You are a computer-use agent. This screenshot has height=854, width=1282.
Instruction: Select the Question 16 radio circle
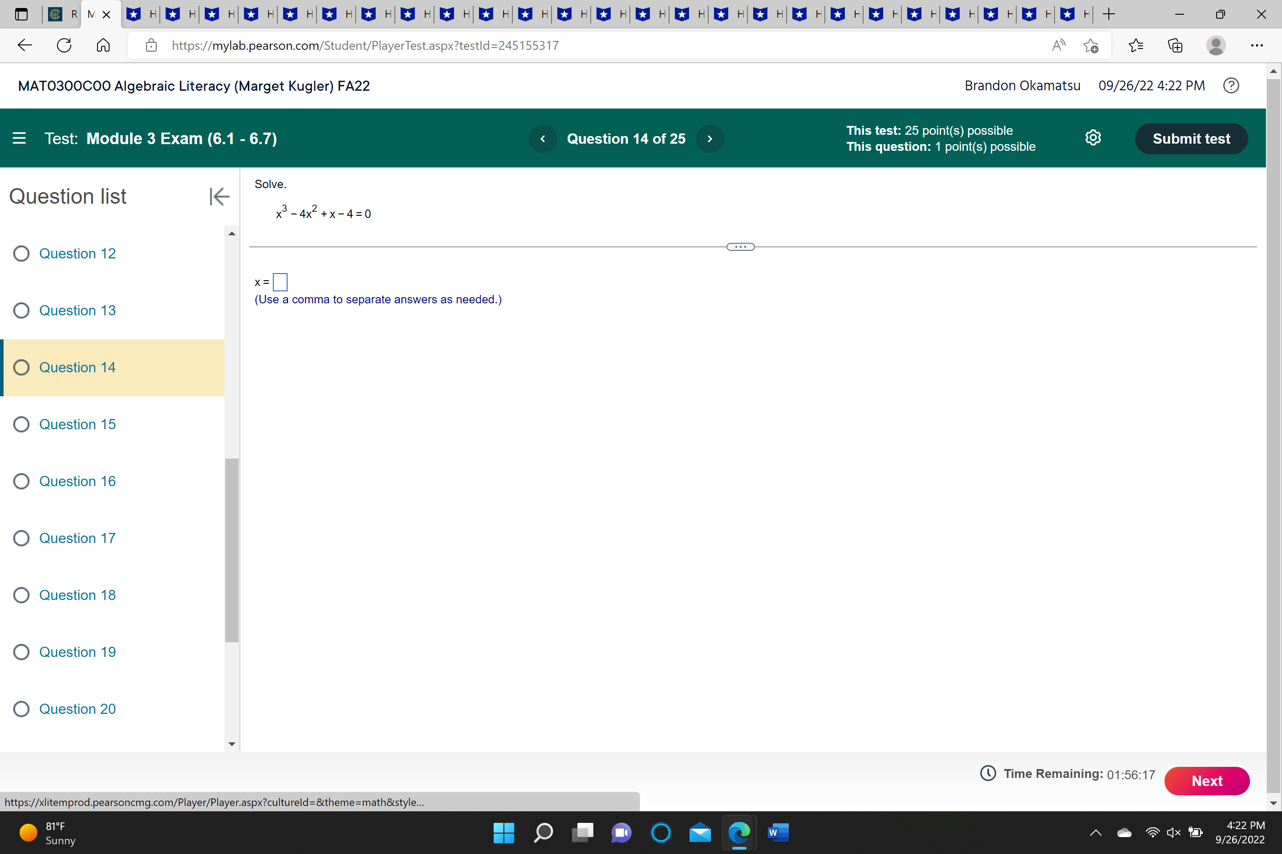[21, 481]
